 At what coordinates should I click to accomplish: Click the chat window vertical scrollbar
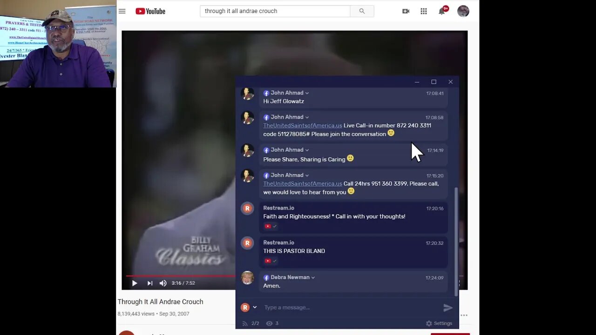coord(456,241)
